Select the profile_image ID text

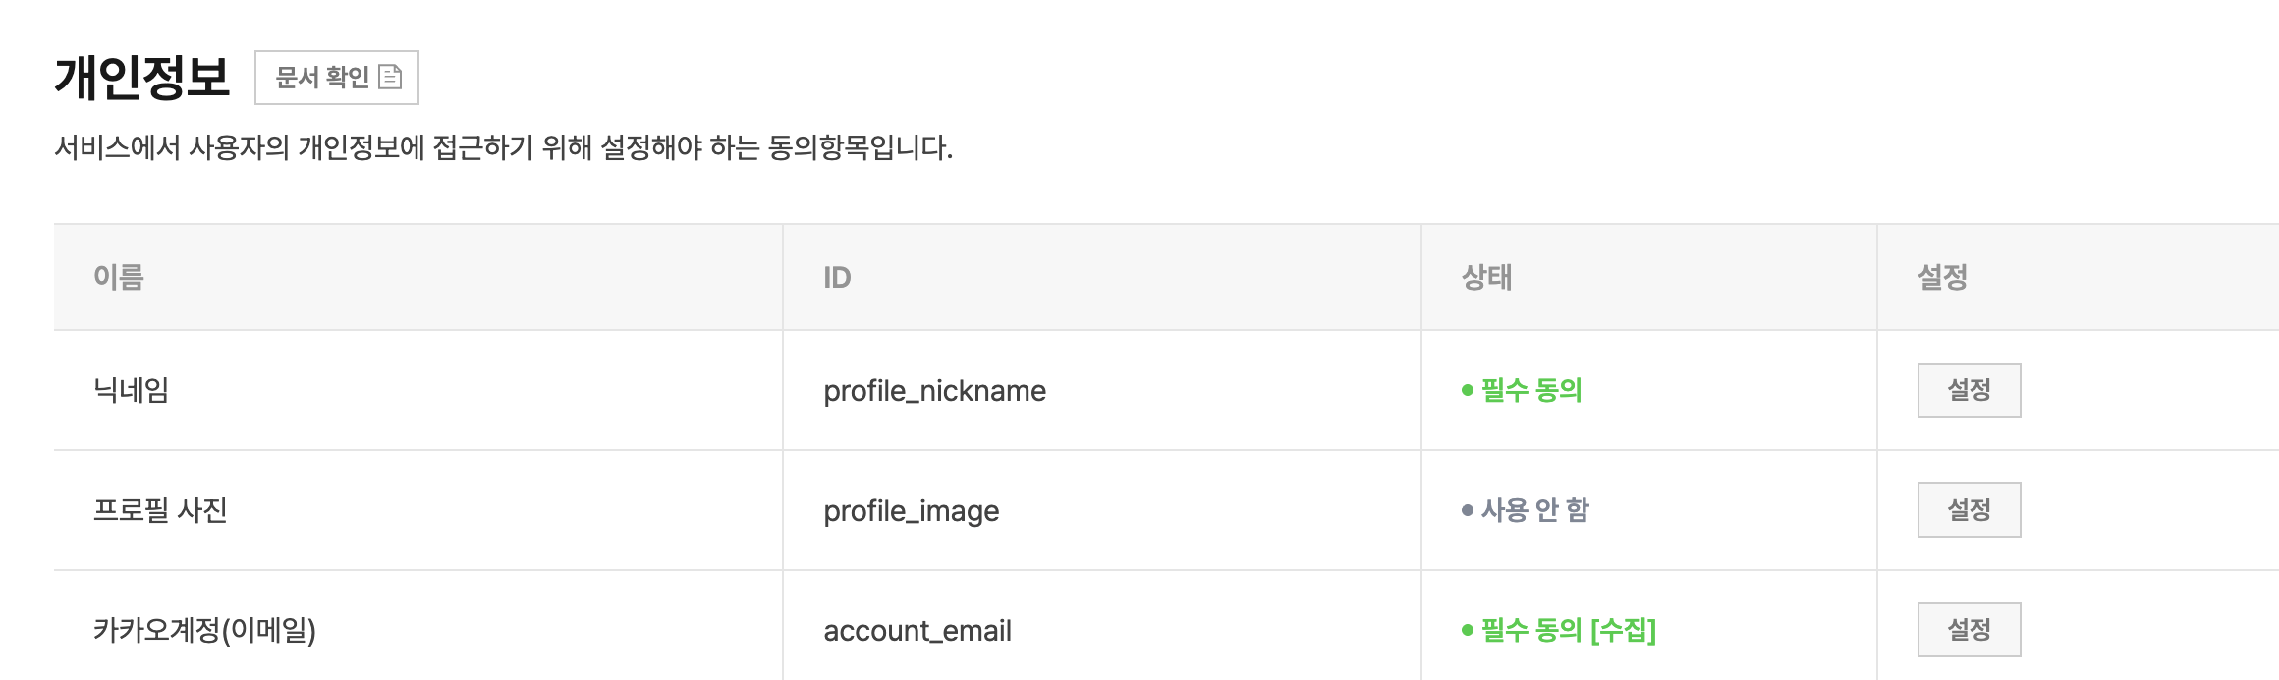click(911, 511)
